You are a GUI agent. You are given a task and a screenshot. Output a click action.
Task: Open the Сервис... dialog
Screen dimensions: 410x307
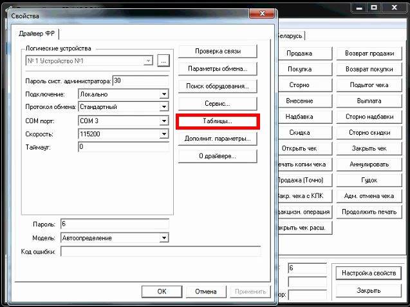217,104
